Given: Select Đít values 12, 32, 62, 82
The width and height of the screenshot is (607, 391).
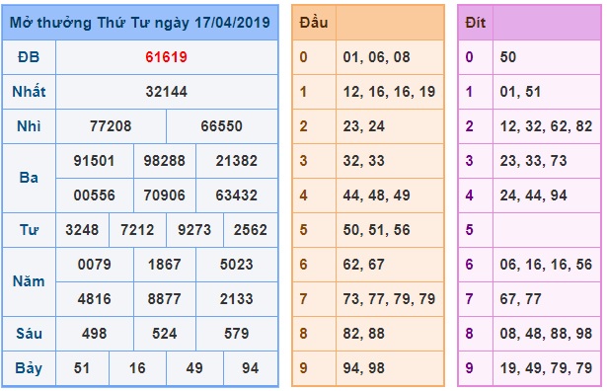Looking at the screenshot, I should 546,126.
